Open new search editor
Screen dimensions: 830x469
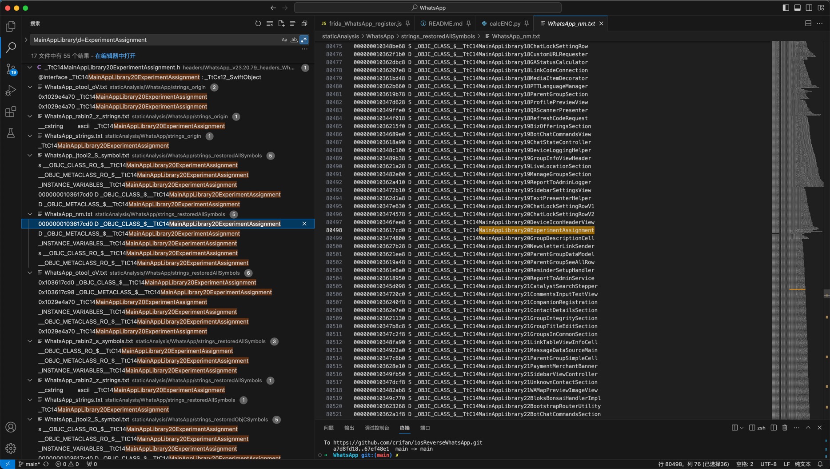[281, 24]
